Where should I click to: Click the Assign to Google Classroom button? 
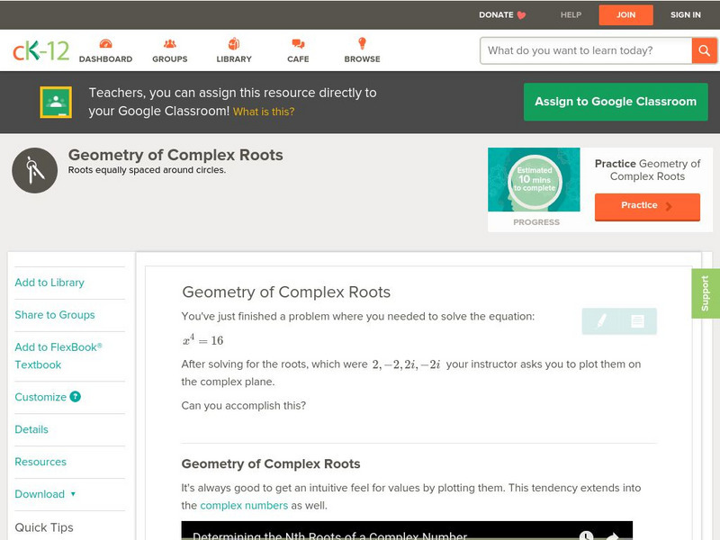click(x=616, y=102)
